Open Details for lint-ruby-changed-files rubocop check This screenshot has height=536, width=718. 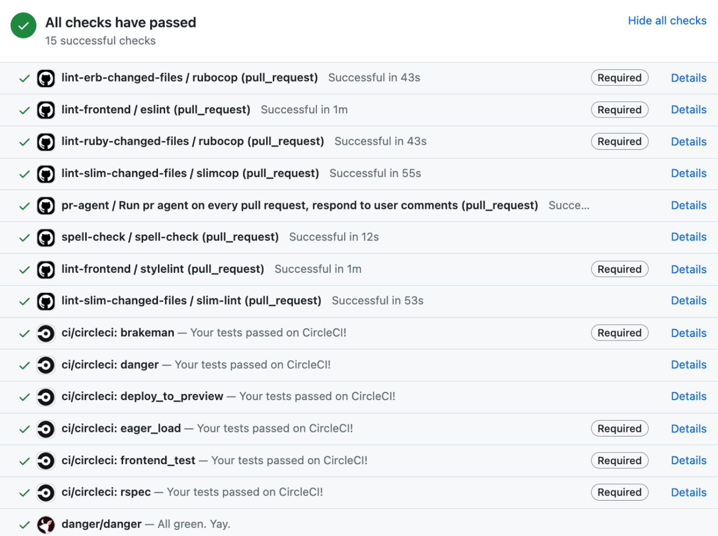pyautogui.click(x=688, y=142)
